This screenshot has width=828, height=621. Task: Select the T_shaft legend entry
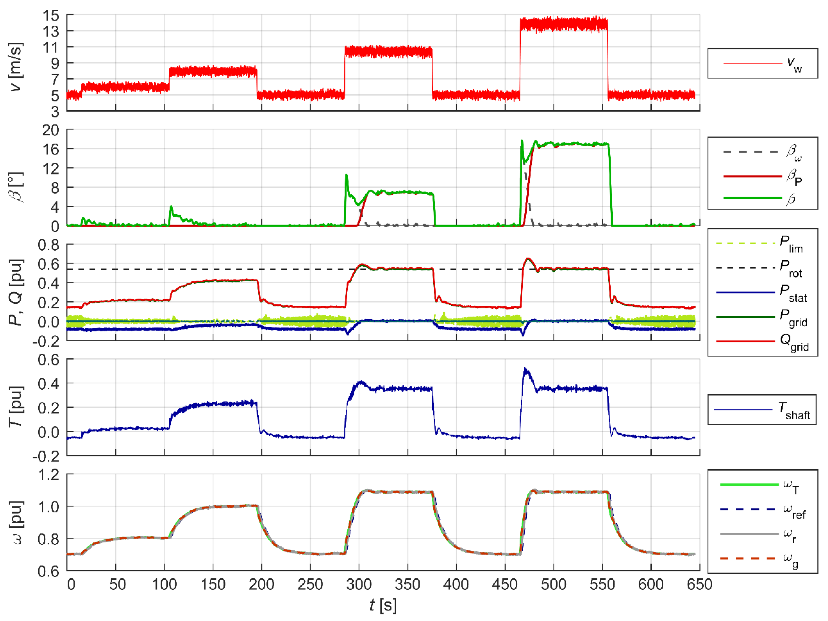coord(743,410)
